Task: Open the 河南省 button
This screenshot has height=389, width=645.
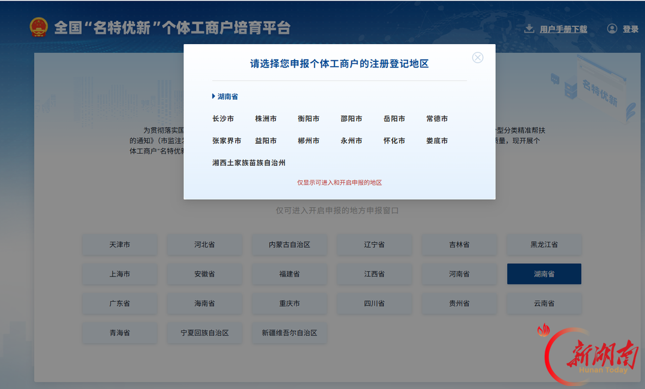Action: coord(459,274)
